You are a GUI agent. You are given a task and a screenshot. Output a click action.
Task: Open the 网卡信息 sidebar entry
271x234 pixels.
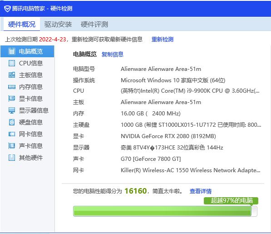[27, 134]
